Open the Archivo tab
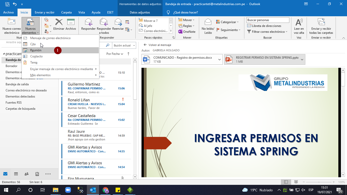This screenshot has width=347, height=195. point(8,12)
